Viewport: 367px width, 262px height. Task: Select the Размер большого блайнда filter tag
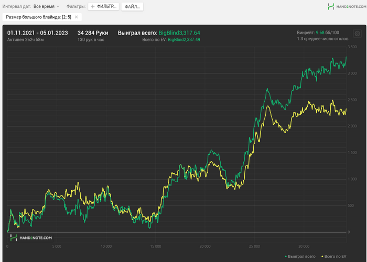(38, 17)
